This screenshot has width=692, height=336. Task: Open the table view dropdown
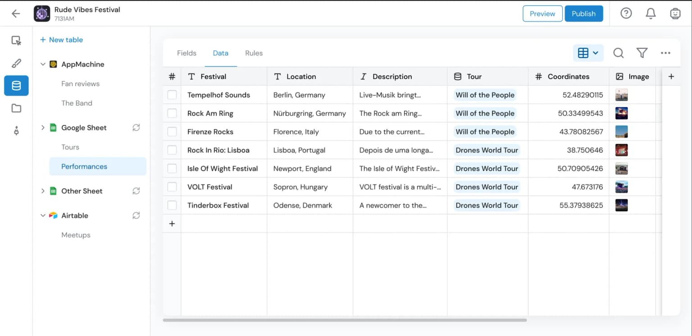tap(588, 53)
